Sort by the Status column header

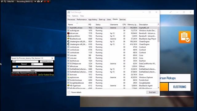point(102,25)
